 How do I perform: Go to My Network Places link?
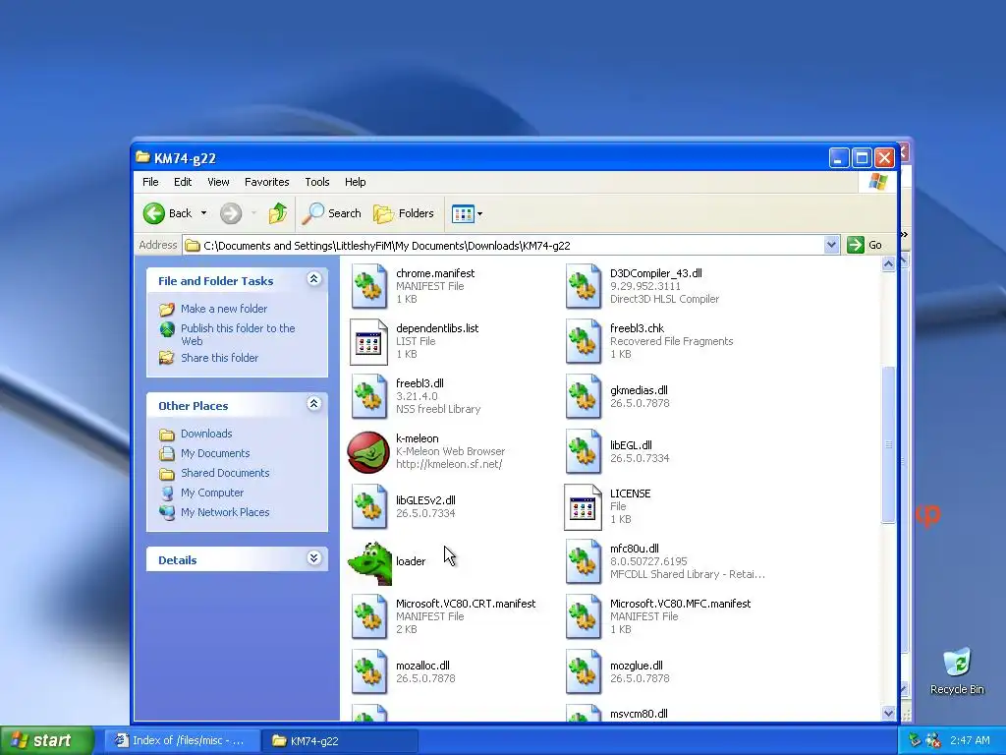pyautogui.click(x=225, y=512)
